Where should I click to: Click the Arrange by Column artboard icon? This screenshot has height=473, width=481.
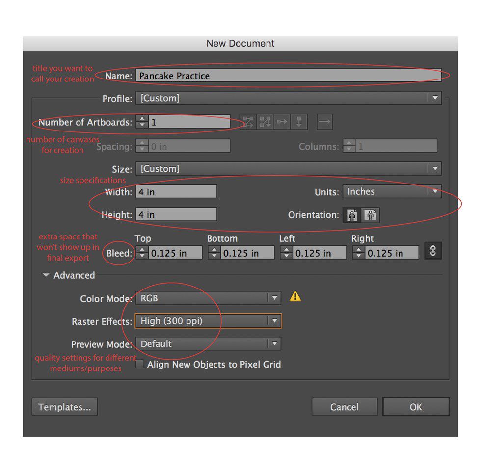click(298, 122)
